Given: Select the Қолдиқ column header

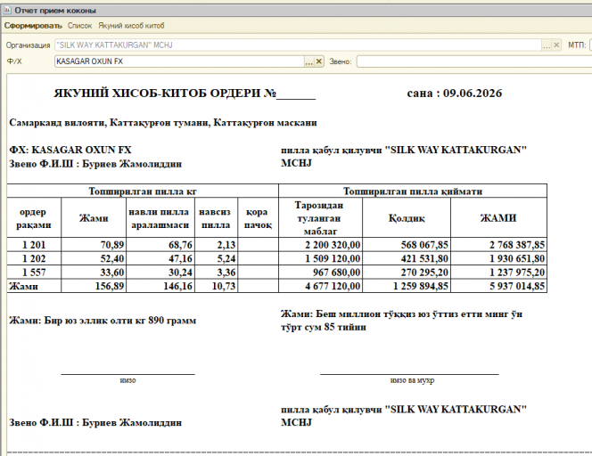Looking at the screenshot, I should [x=407, y=218].
